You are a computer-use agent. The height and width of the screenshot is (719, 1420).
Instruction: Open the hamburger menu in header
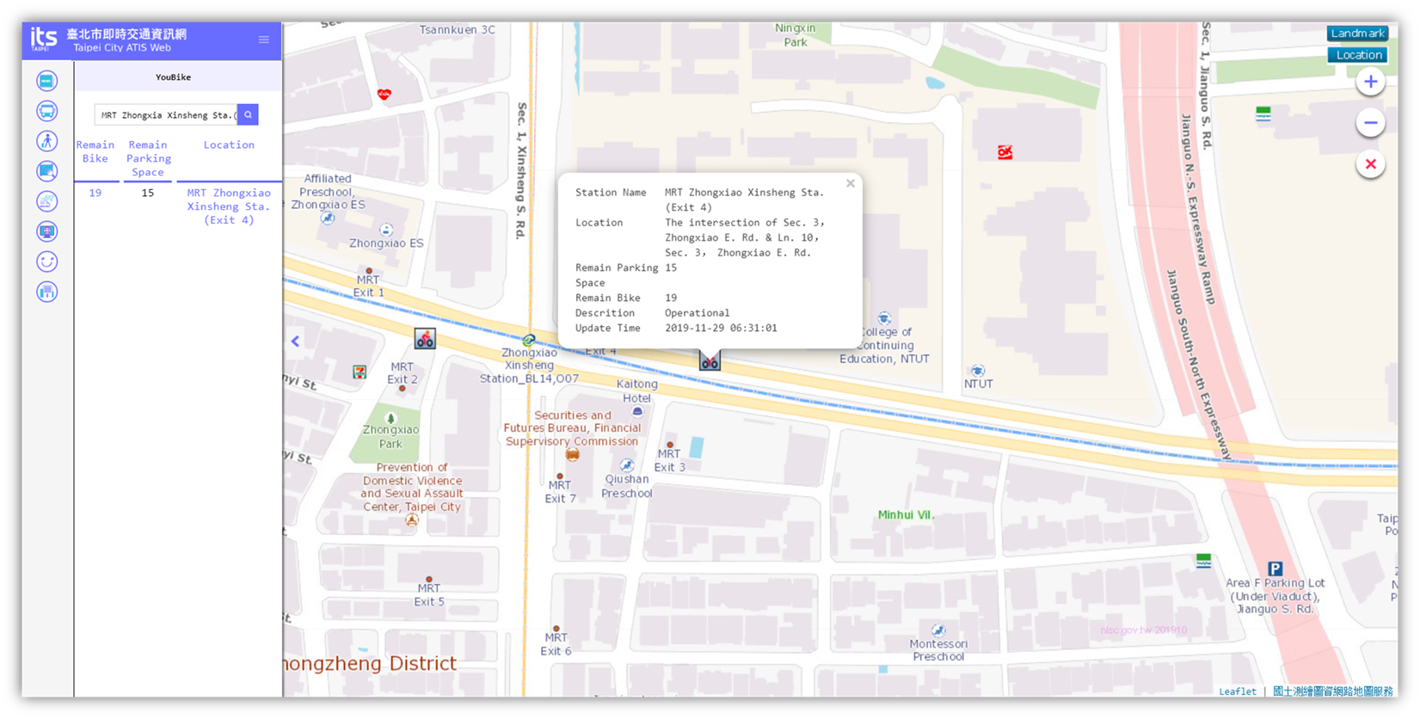pos(264,40)
